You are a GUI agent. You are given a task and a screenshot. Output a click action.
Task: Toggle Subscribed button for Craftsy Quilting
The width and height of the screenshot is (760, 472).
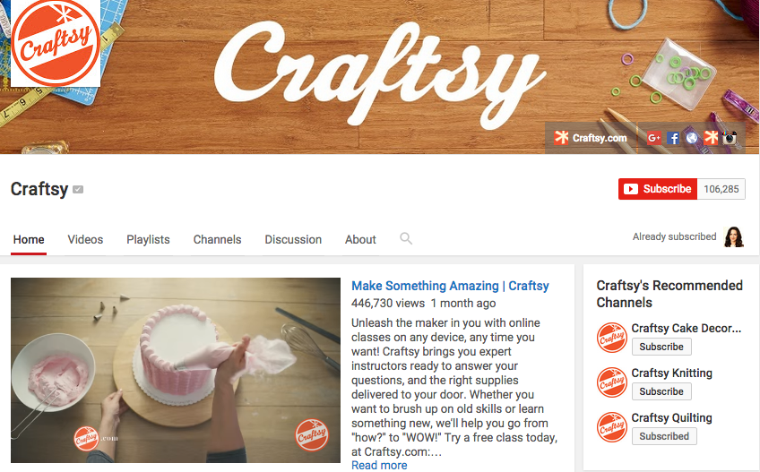[x=664, y=436]
